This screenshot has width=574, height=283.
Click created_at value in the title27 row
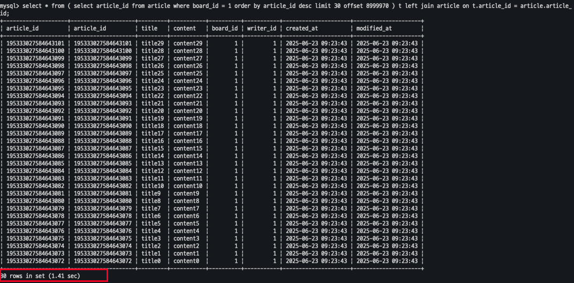click(316, 58)
